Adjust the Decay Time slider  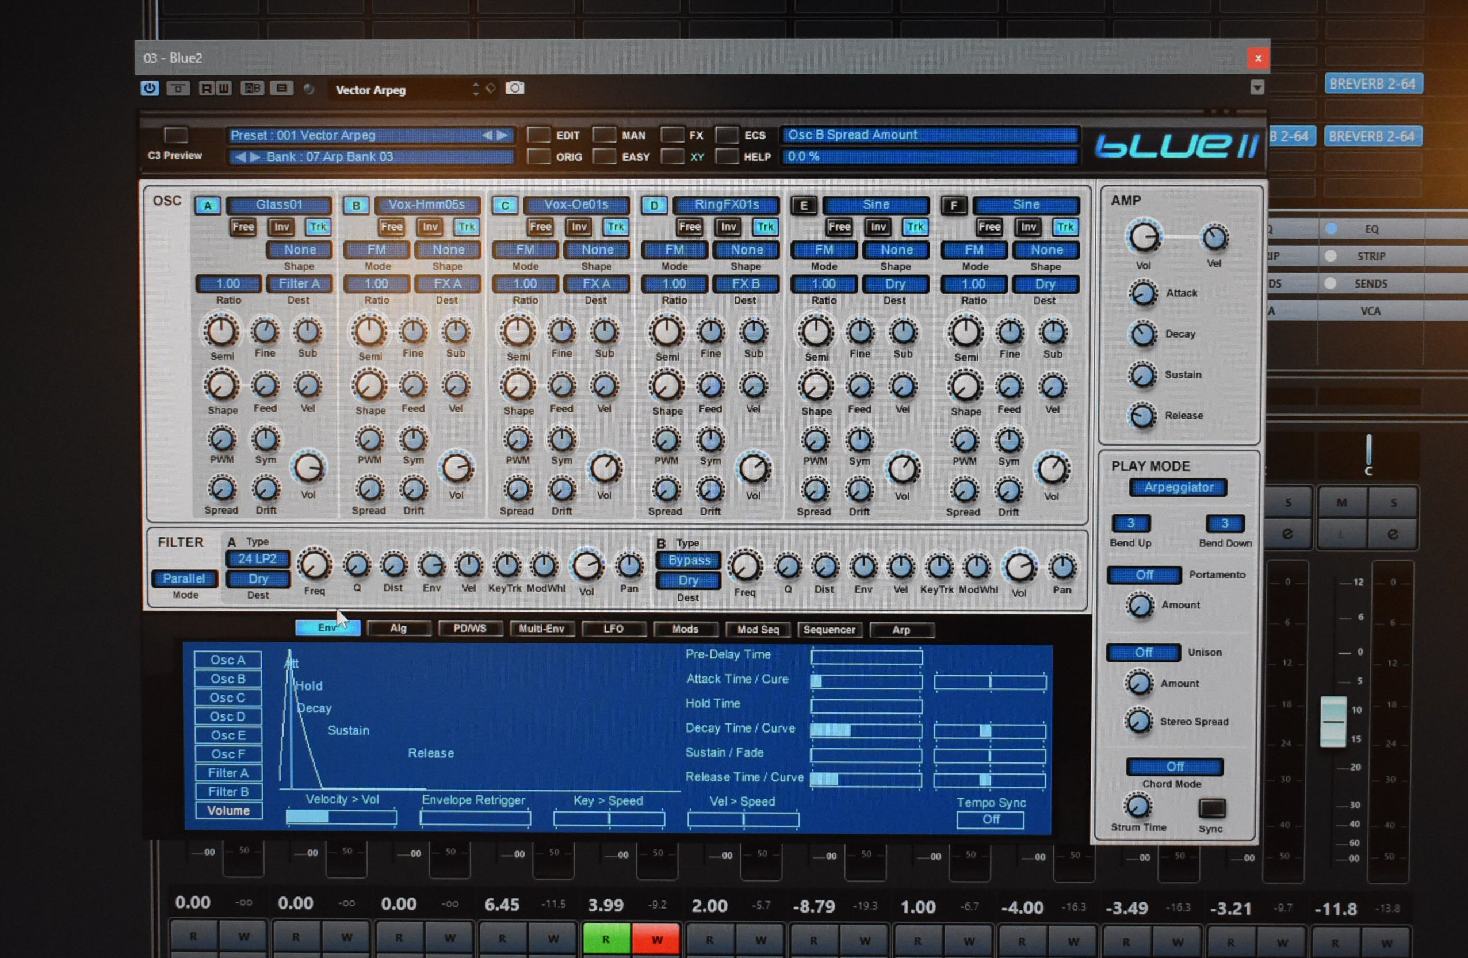click(867, 731)
